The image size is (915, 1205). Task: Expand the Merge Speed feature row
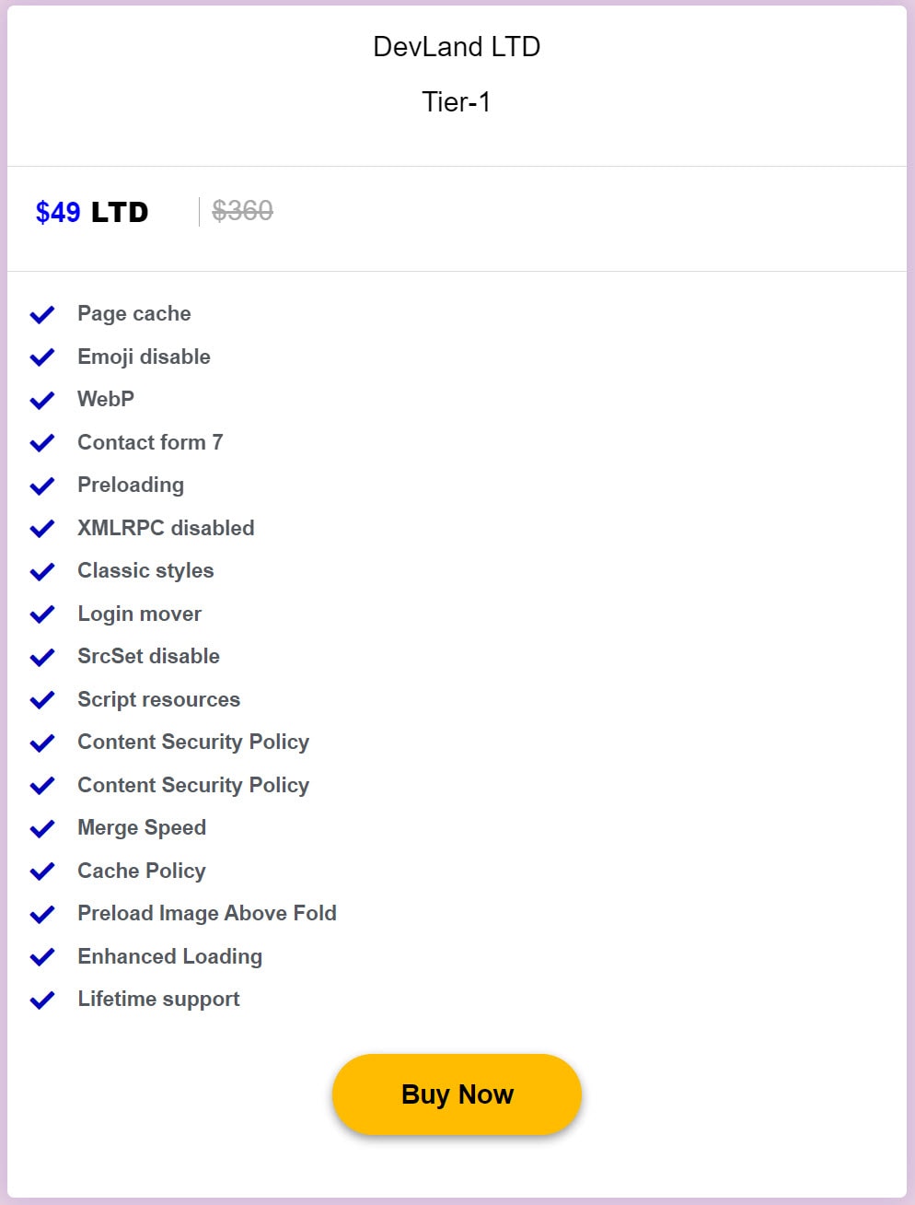[142, 827]
